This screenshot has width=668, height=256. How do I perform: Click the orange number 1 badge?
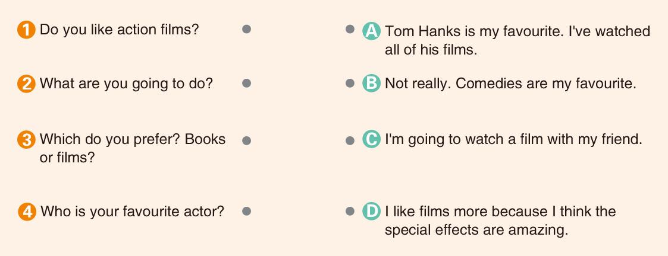26,30
